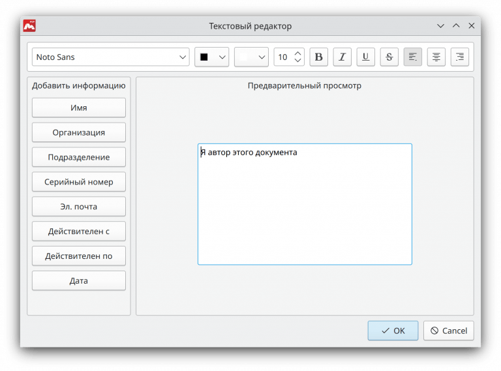Viewport: 501px width, 371px height.
Task: Add the Дата field
Action: click(x=78, y=280)
